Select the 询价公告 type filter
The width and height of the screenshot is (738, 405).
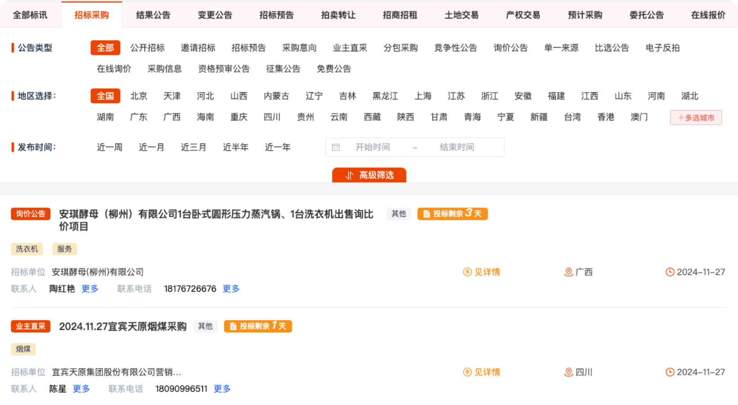510,48
